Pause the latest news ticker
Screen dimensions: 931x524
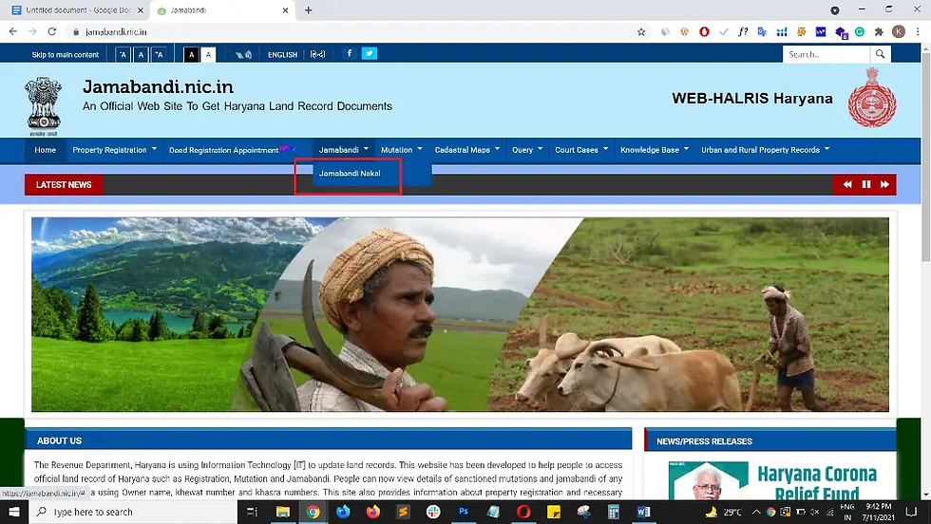866,184
